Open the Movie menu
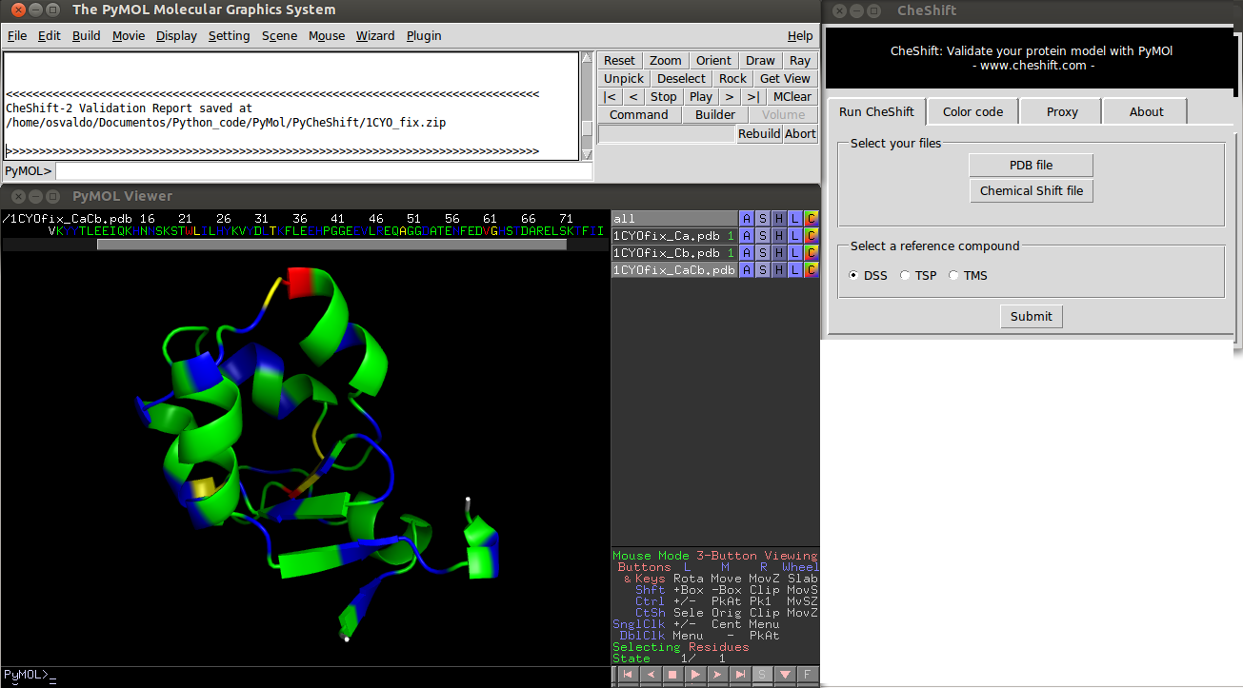This screenshot has height=688, width=1243. pos(129,36)
